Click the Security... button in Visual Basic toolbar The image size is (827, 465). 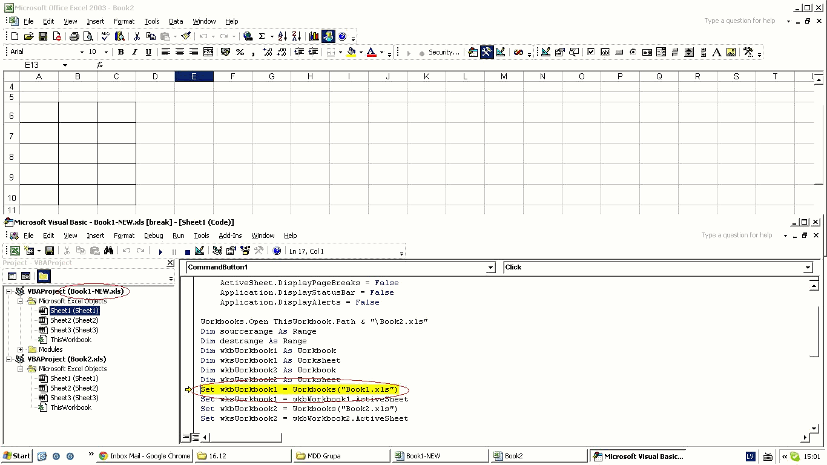(444, 52)
